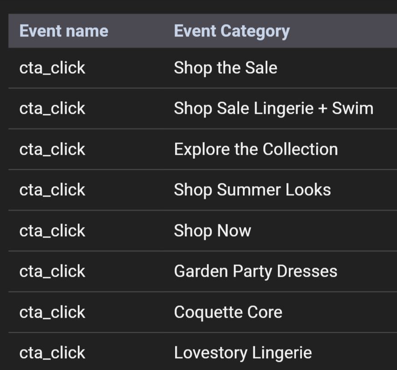Click cta_click in Garden Party Dresses row

pos(52,271)
